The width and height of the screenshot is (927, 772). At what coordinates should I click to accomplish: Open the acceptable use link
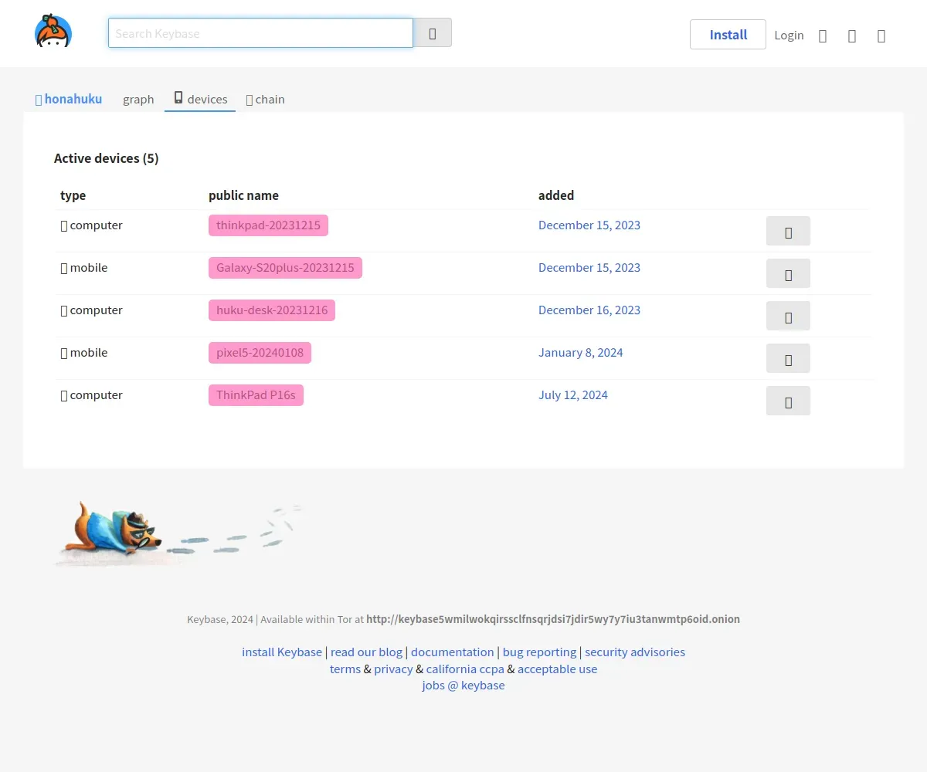[x=557, y=669]
